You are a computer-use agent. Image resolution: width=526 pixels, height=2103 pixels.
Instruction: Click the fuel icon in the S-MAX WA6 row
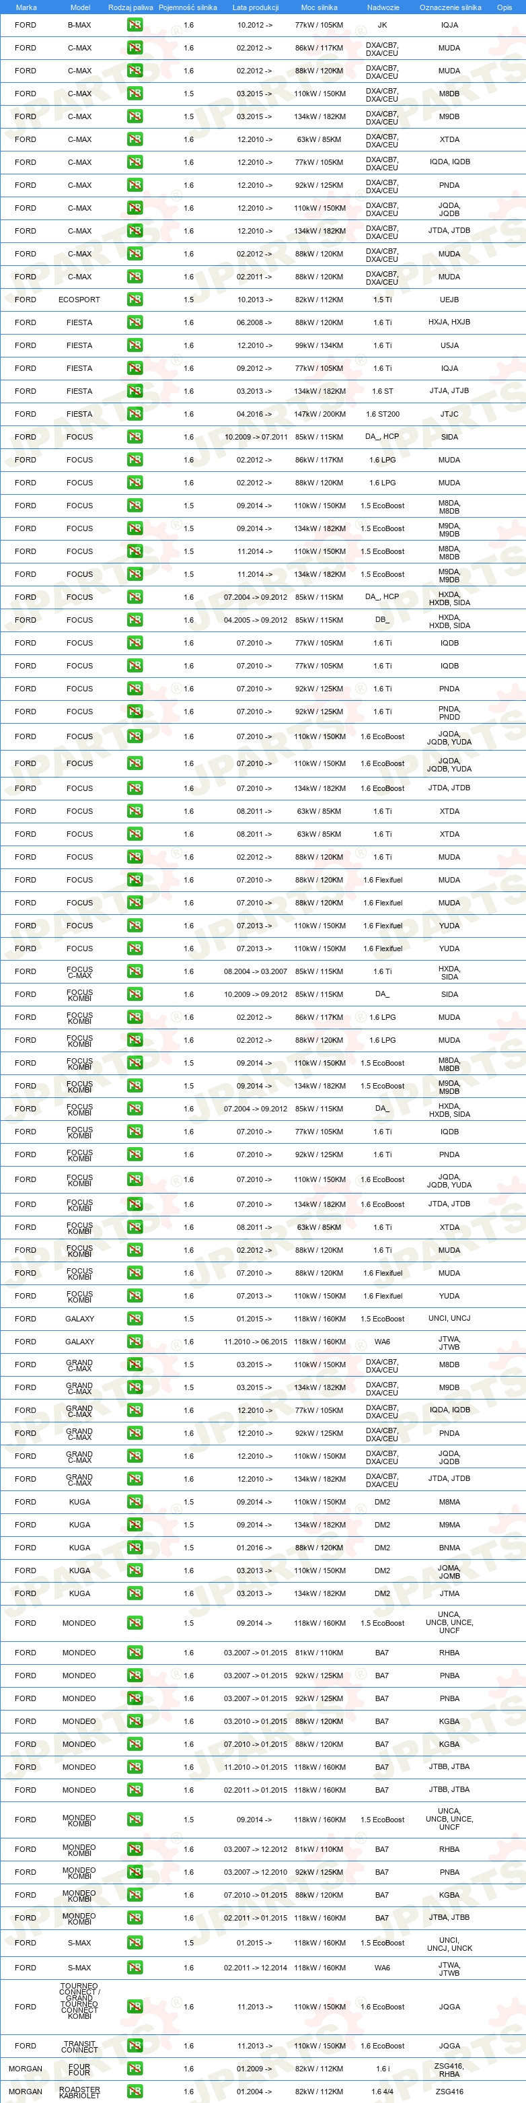(135, 1968)
